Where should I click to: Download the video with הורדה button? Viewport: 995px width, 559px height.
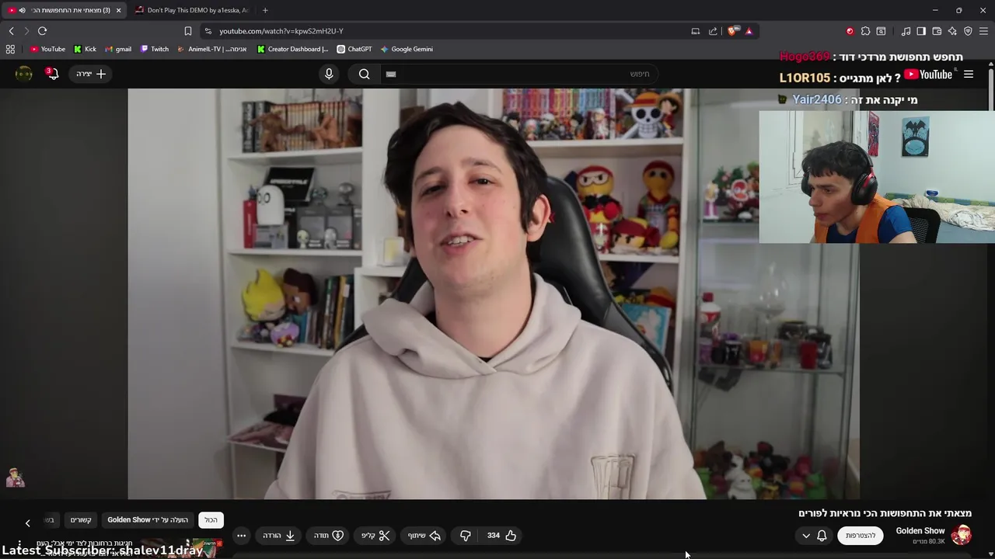point(279,536)
